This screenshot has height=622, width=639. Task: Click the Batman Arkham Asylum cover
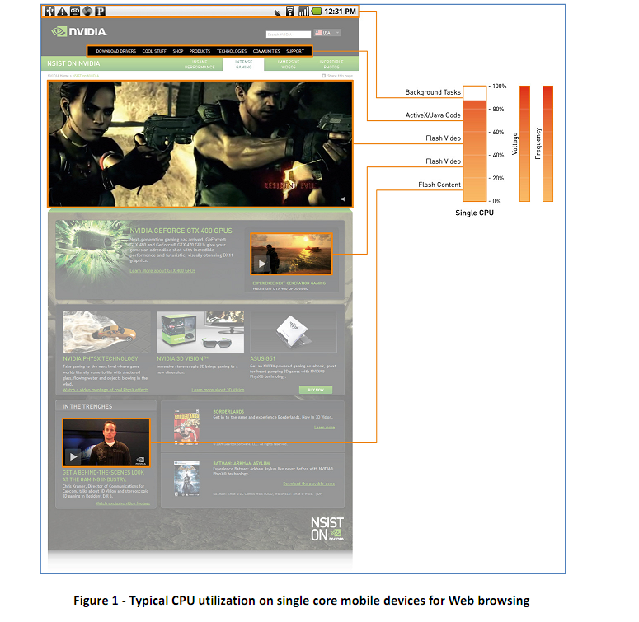pyautogui.click(x=186, y=479)
